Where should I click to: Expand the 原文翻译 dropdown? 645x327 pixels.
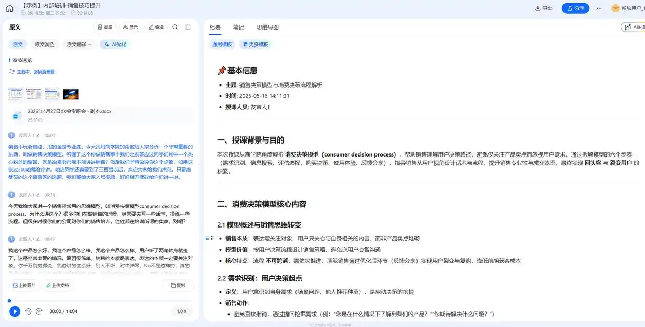[x=79, y=45]
